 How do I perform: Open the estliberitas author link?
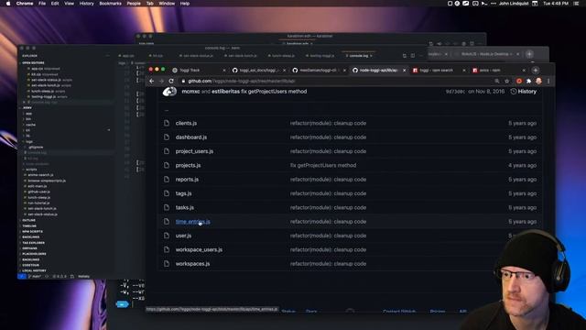click(225, 92)
